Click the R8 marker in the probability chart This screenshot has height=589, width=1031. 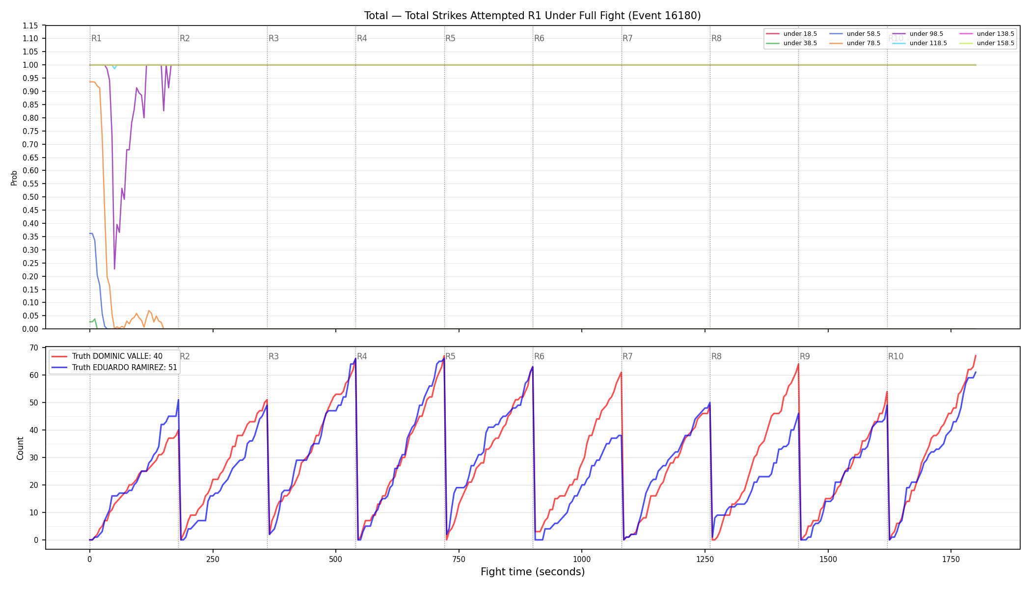[716, 38]
